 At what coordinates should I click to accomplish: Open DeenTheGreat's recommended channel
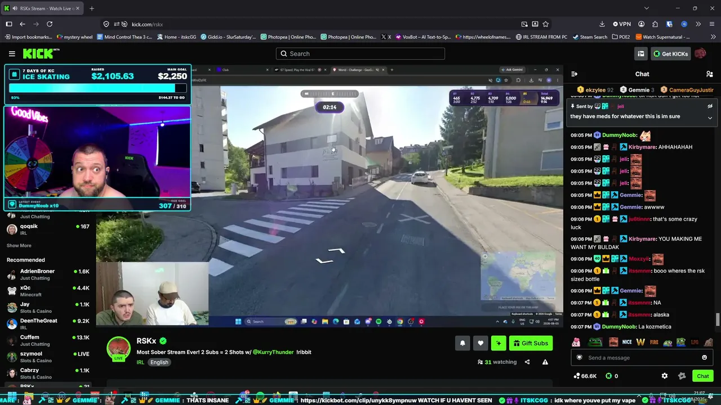(x=48, y=324)
